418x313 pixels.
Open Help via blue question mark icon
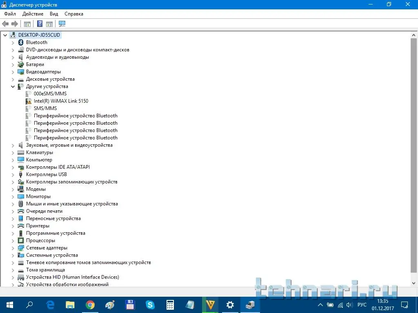pos(40,24)
